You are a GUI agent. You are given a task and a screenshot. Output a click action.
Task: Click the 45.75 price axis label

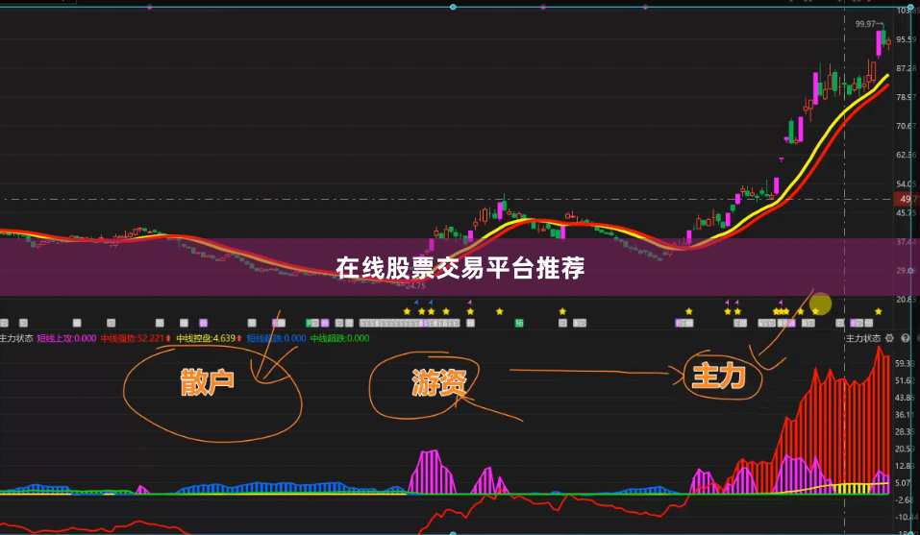coord(907,212)
